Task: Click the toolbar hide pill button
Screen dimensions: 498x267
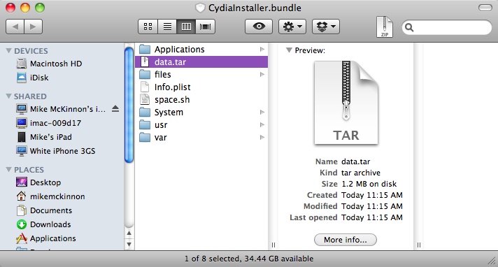Action: click(485, 8)
